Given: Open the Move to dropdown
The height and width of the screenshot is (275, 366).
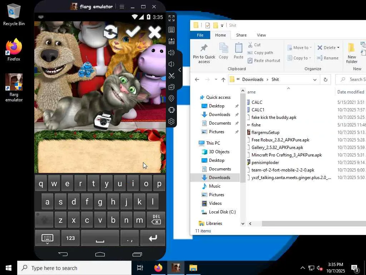Looking at the screenshot, I should click(300, 48).
